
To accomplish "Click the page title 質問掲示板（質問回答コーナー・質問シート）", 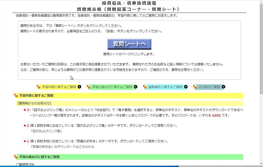I will point(128,9).
